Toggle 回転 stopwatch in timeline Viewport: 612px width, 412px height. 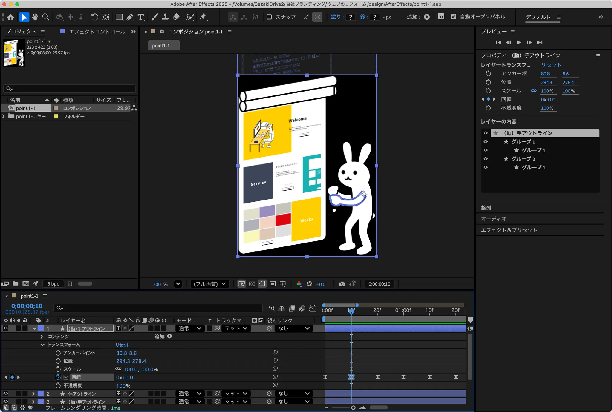click(58, 377)
